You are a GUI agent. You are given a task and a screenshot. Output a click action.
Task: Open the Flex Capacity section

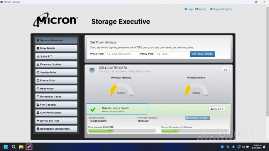coord(56,105)
